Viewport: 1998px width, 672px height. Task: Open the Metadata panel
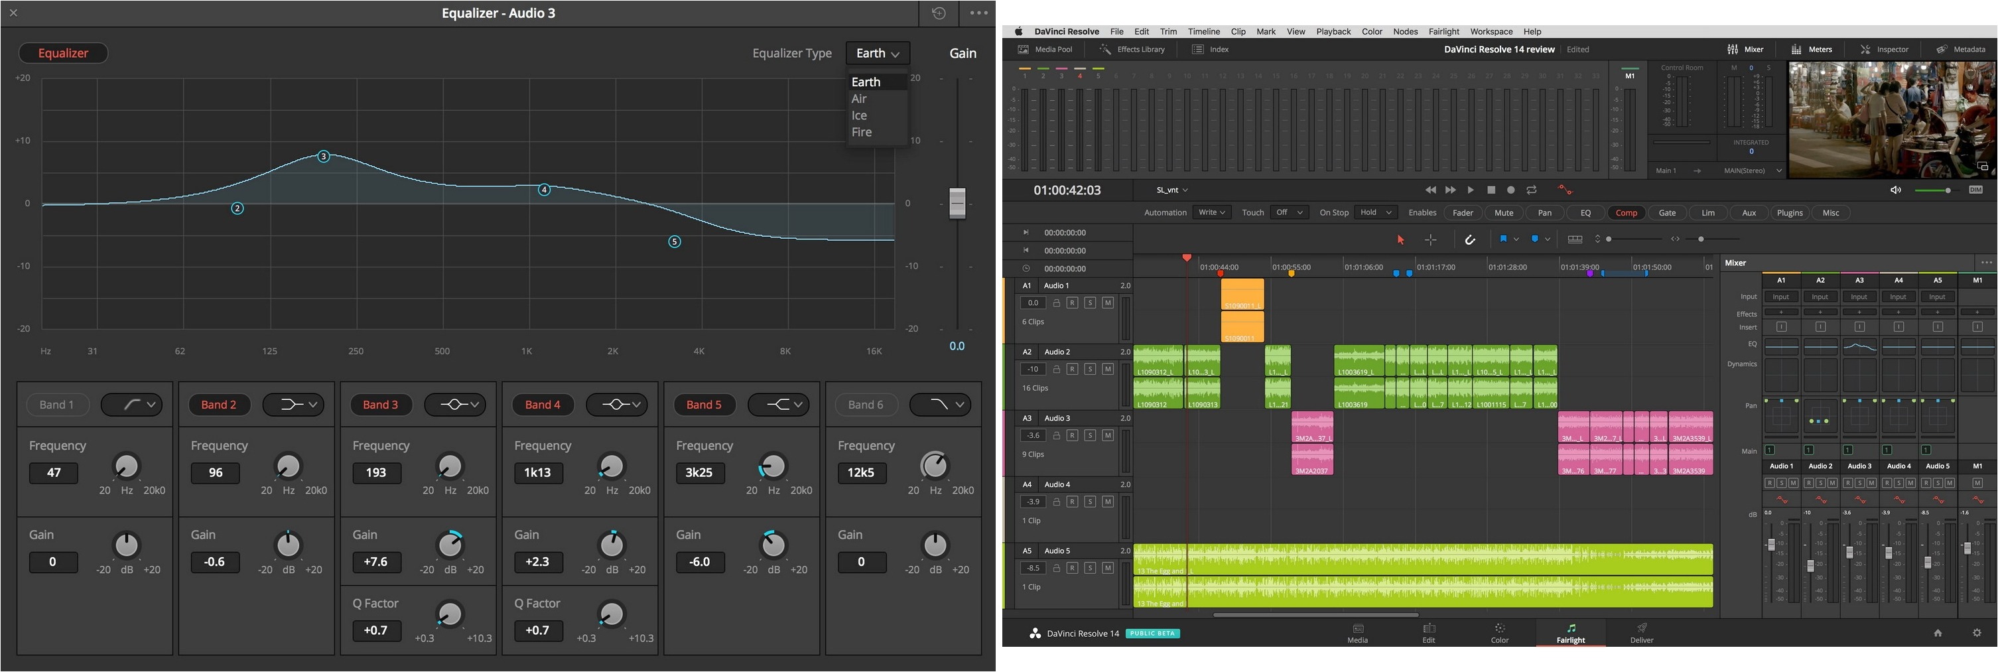pos(1961,50)
